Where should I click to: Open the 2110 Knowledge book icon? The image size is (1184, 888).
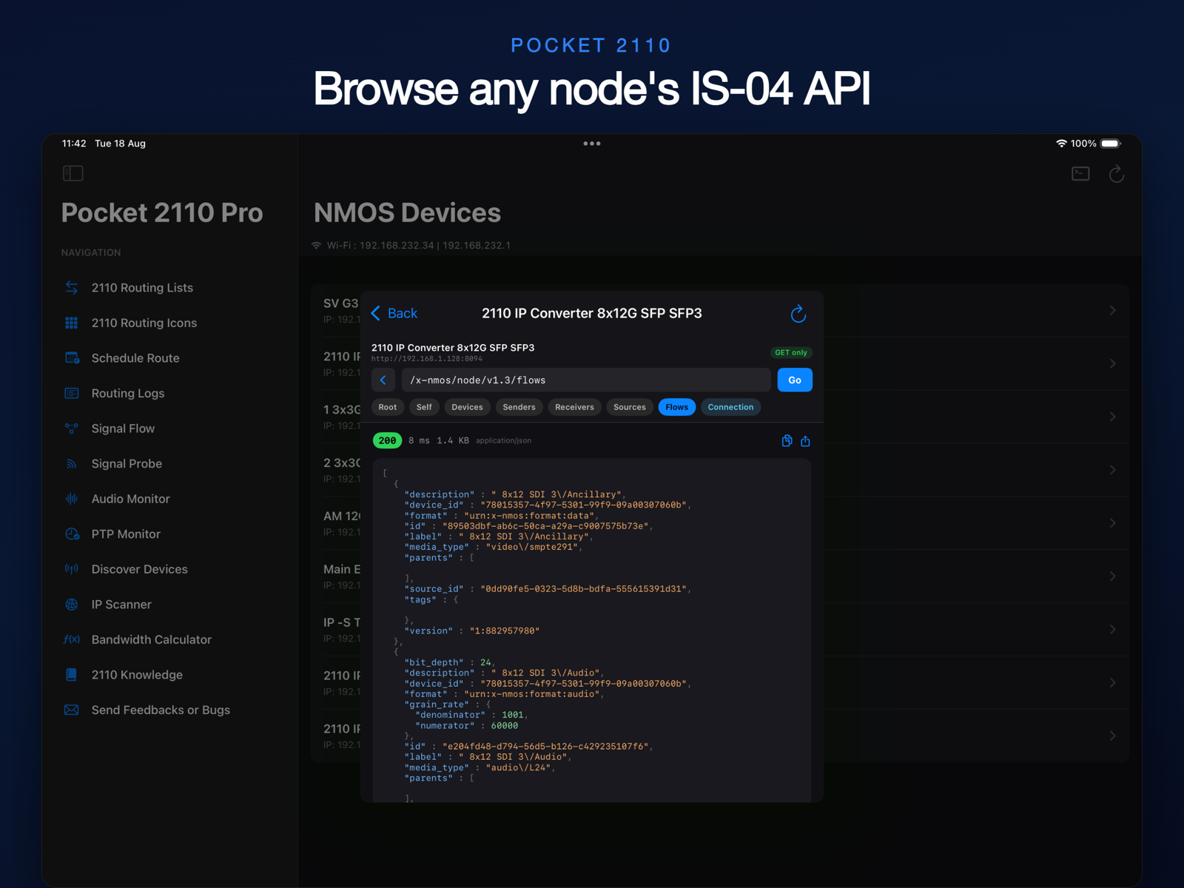pyautogui.click(x=72, y=675)
